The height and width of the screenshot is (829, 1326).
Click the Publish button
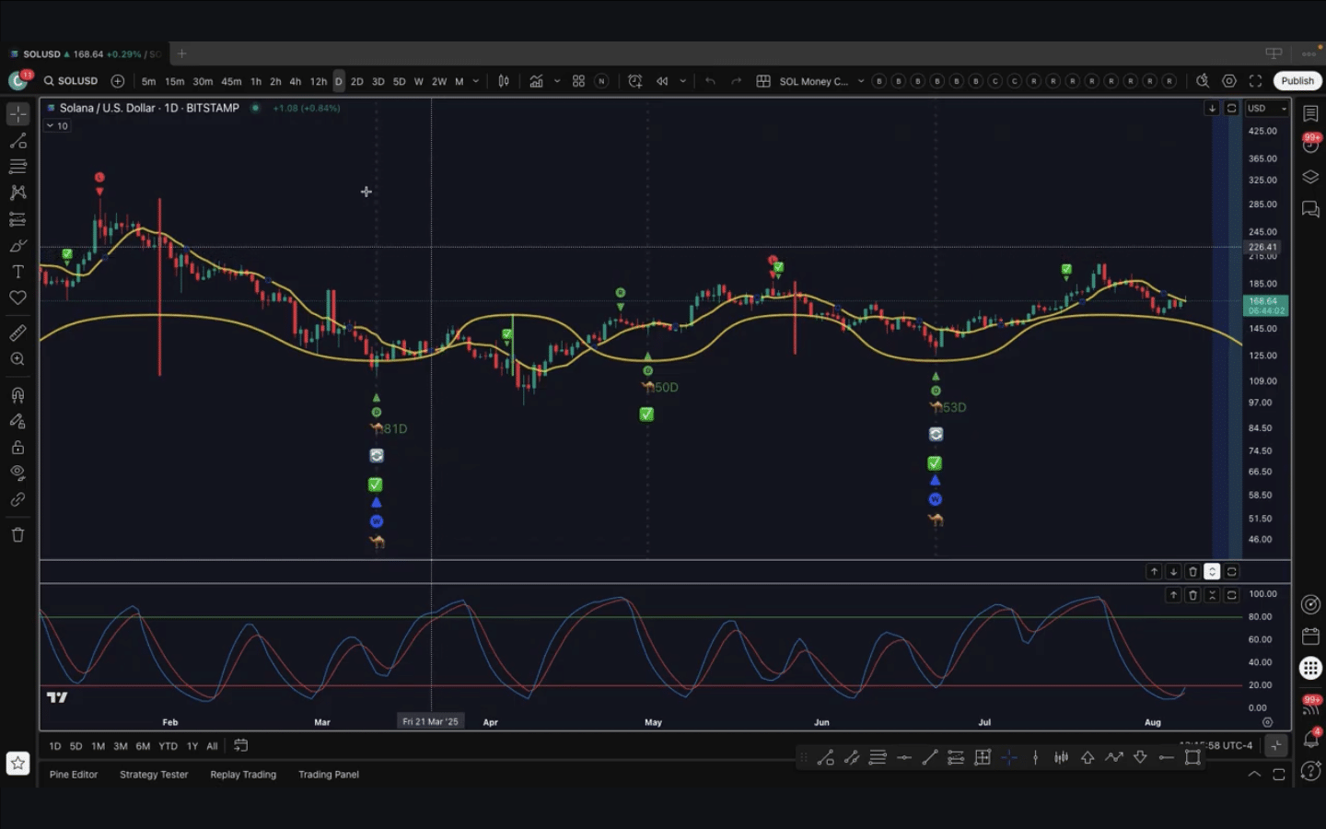click(1297, 81)
